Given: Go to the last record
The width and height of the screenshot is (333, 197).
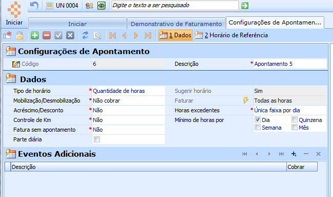Looking at the screenshot, I should [148, 35].
